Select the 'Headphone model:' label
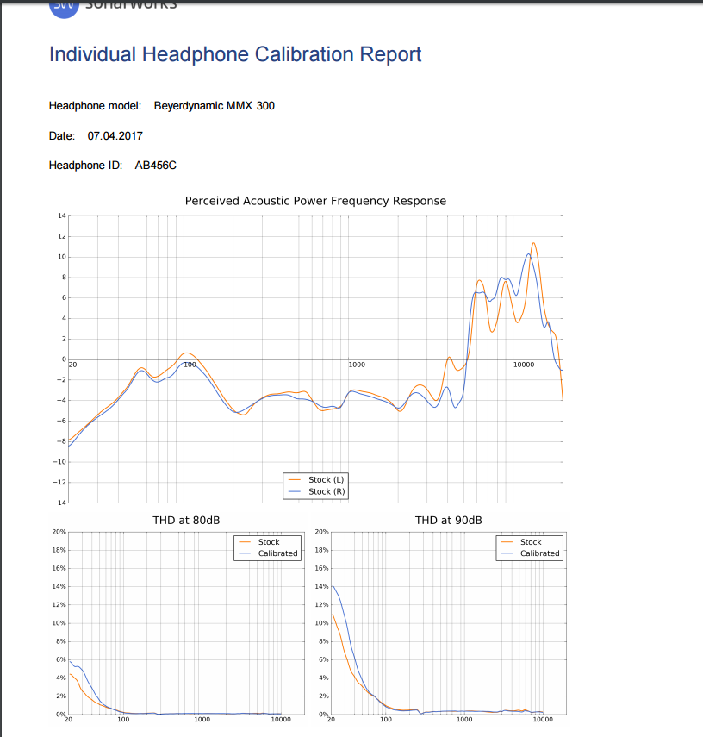This screenshot has width=703, height=737. pyautogui.click(x=95, y=106)
